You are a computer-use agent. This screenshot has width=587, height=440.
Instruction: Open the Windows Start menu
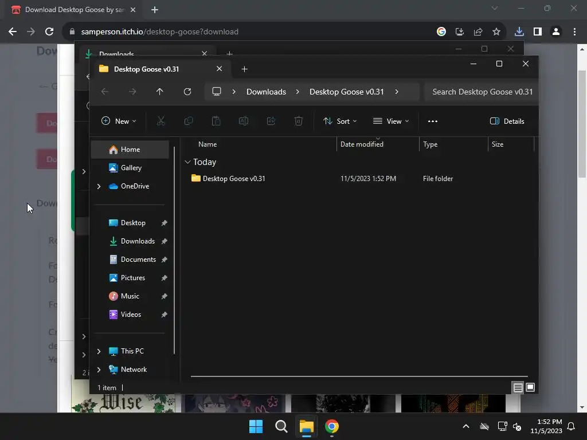pos(256,426)
